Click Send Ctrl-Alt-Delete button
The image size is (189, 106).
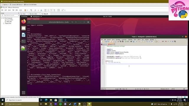[x=30, y=5]
